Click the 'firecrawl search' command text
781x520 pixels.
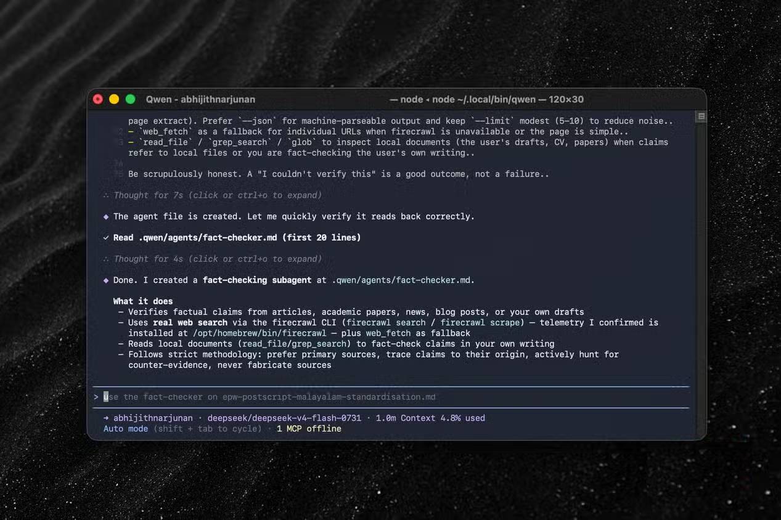click(386, 323)
